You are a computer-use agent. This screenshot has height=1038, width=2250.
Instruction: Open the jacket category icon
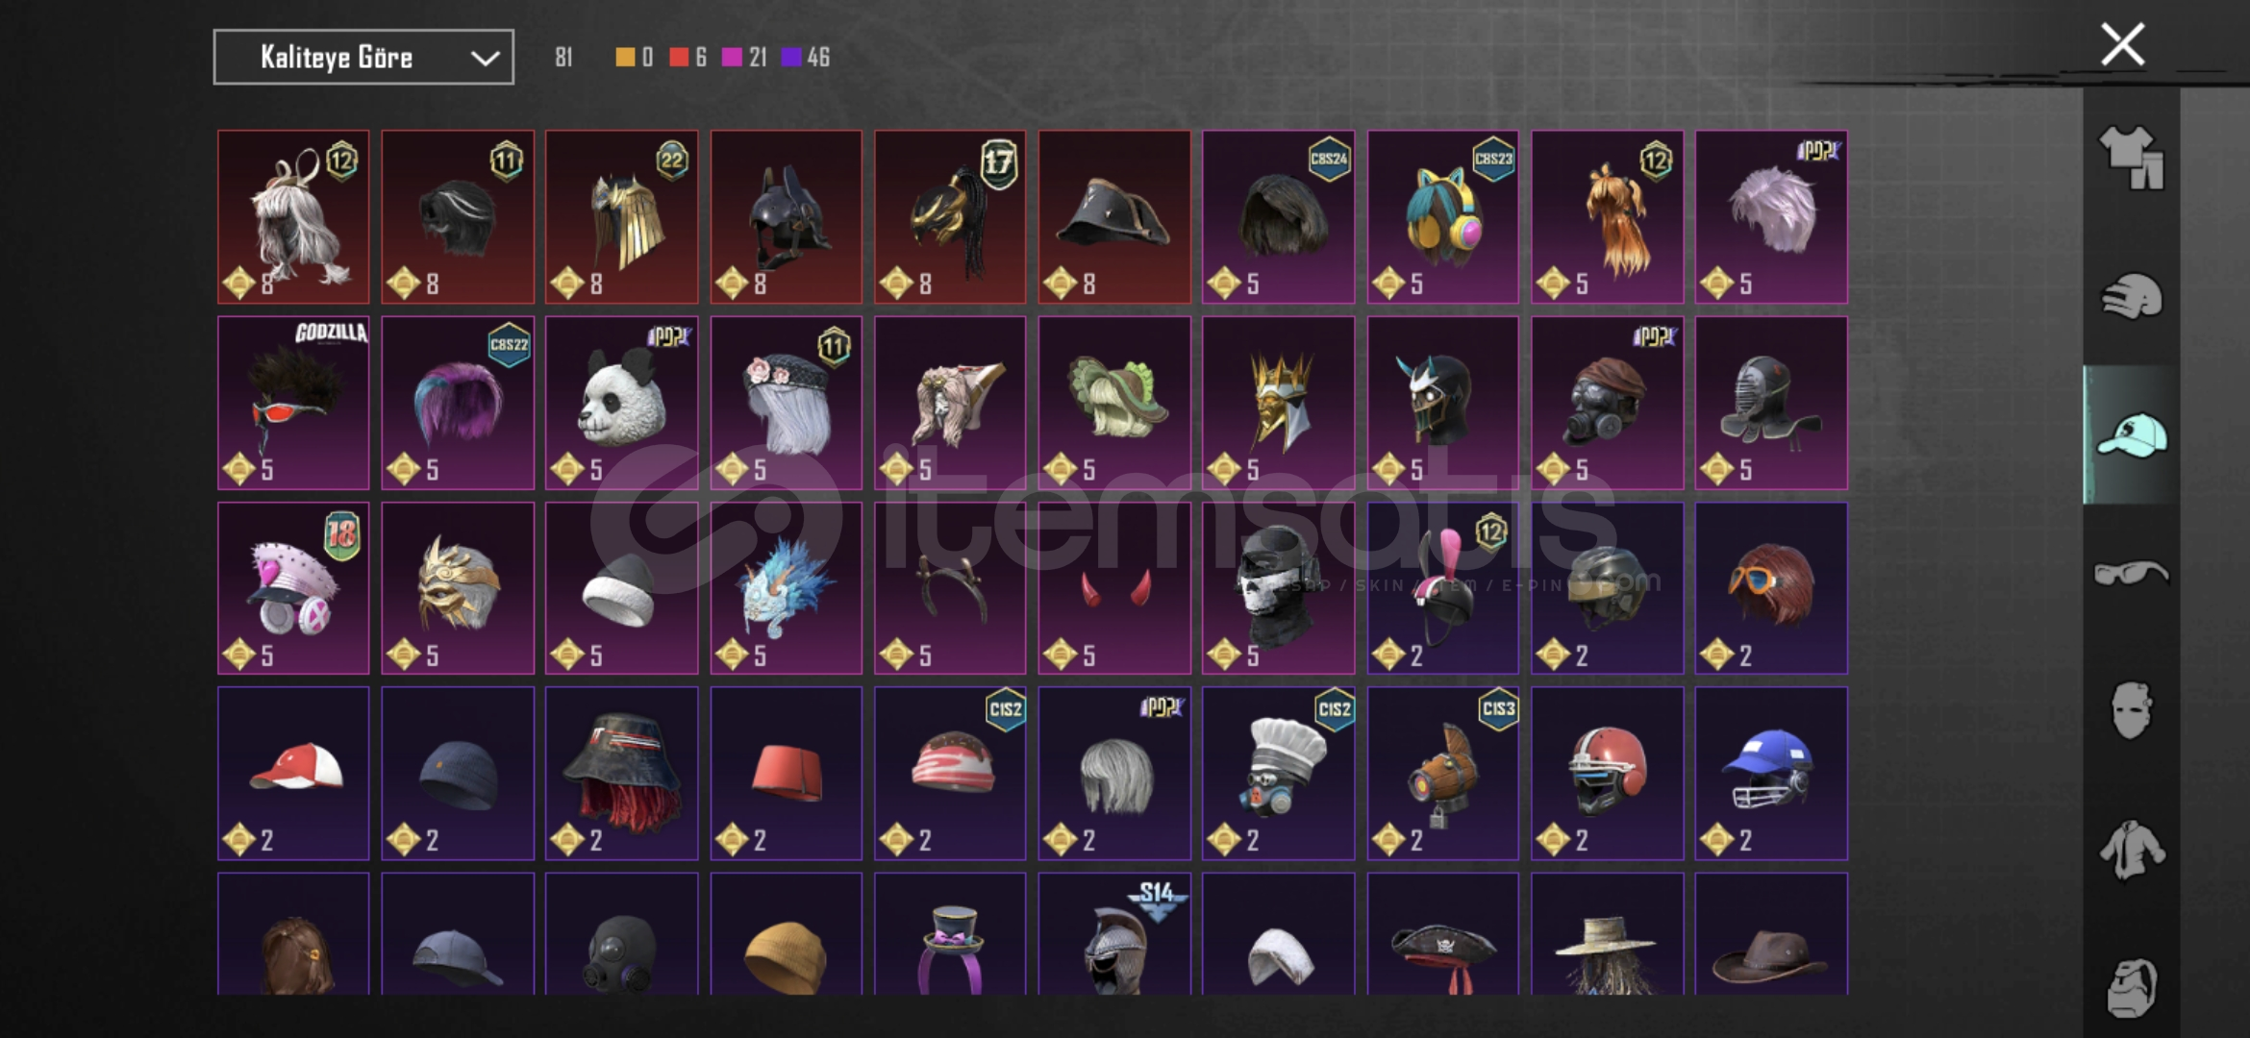click(x=2131, y=850)
